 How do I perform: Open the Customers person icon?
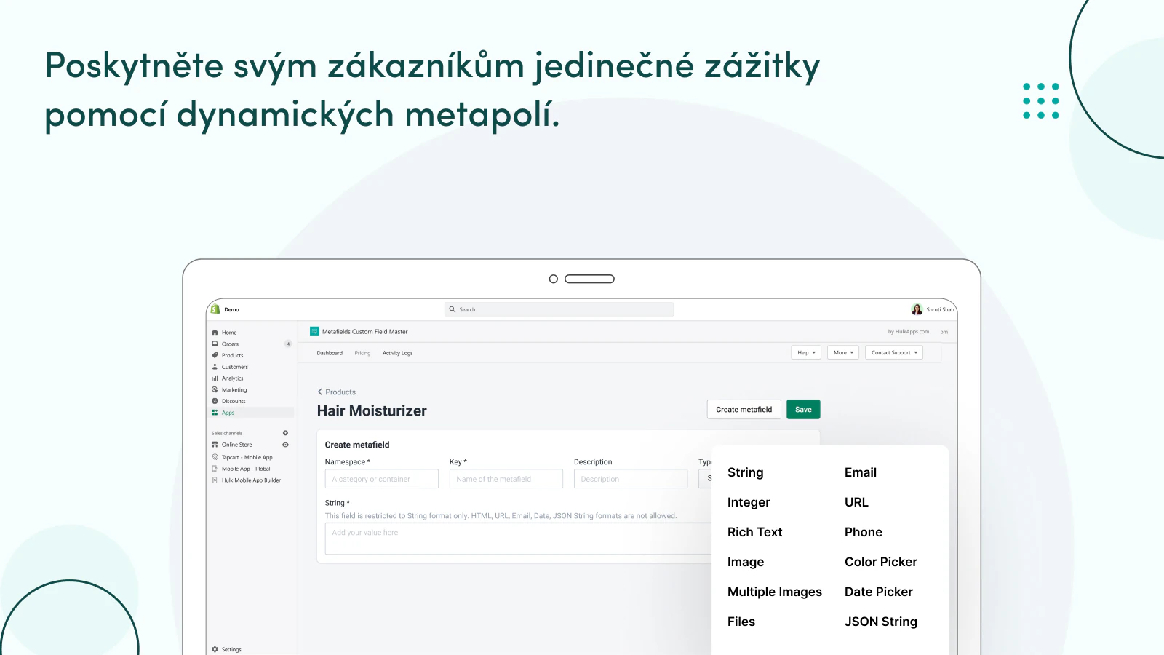pyautogui.click(x=215, y=367)
